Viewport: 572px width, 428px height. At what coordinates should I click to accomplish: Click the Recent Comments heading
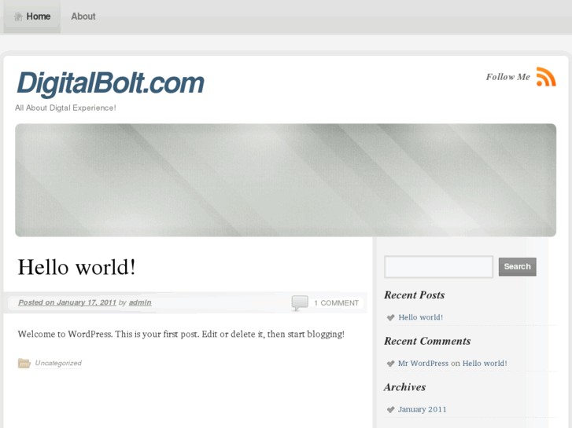pos(427,341)
